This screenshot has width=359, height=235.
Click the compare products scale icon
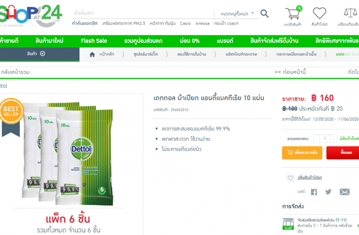point(351,13)
